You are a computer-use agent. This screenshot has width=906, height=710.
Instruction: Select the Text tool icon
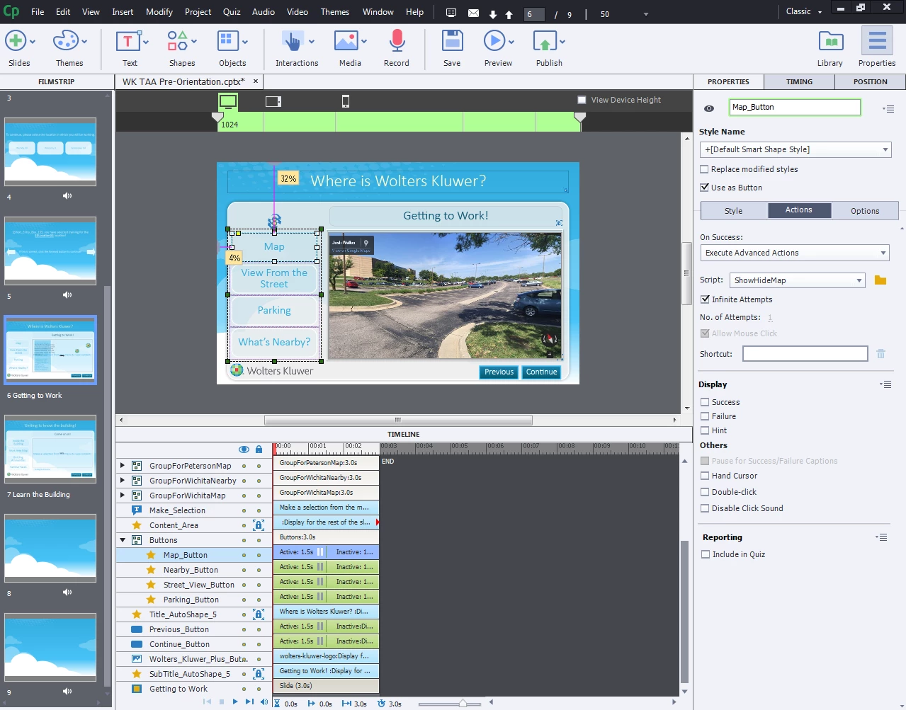coord(128,41)
